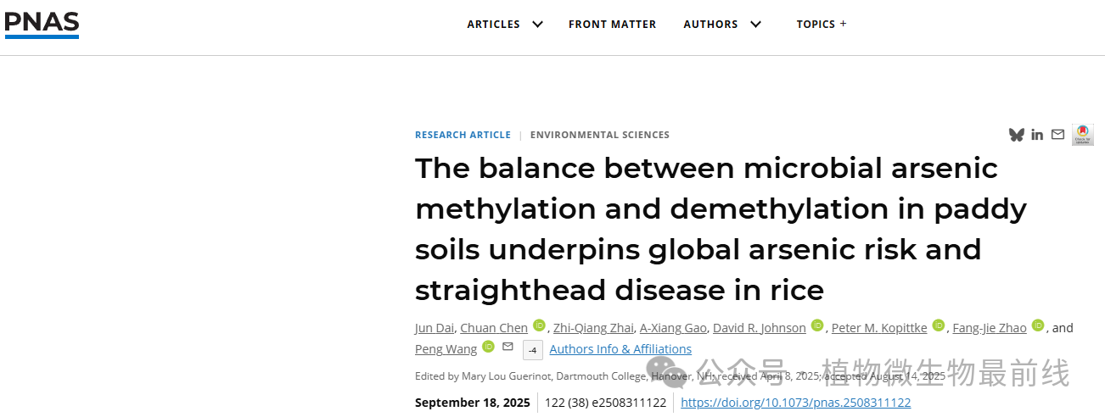The height and width of the screenshot is (417, 1105).
Task: Click the Research Article category link
Action: point(463,135)
